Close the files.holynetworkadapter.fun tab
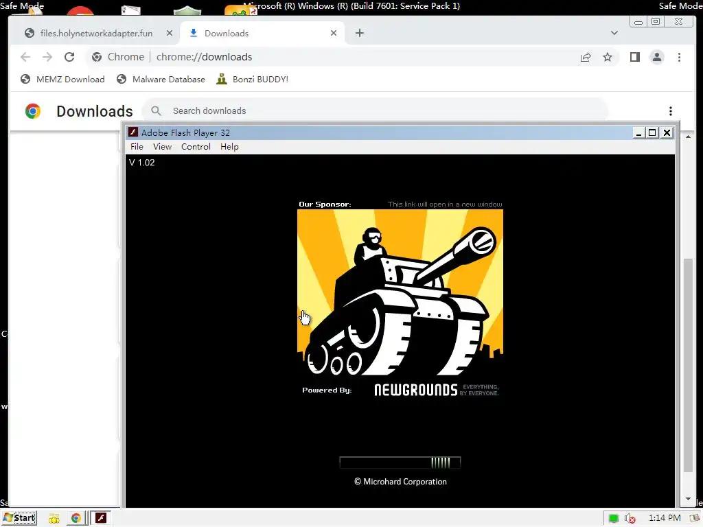 click(x=170, y=33)
